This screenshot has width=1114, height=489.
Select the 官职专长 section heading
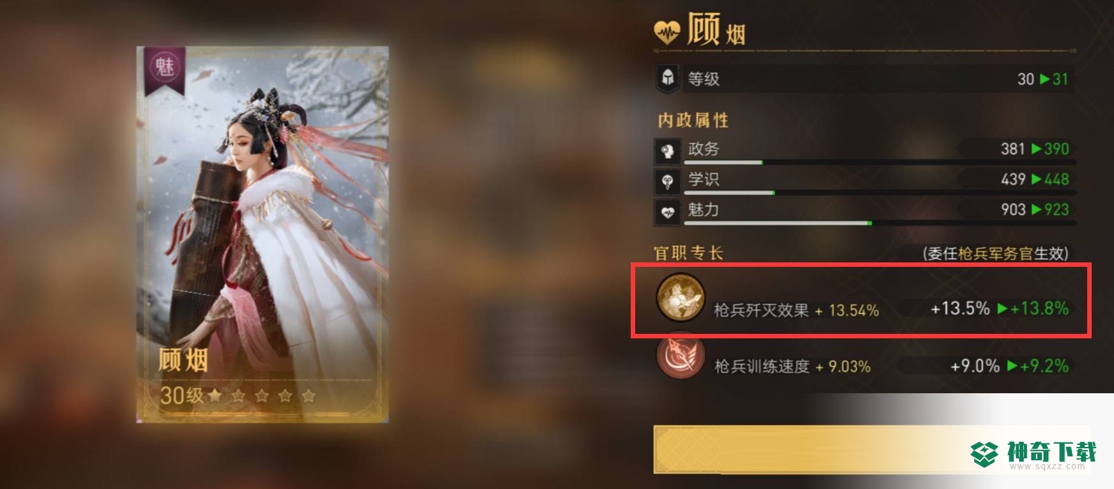tap(688, 253)
